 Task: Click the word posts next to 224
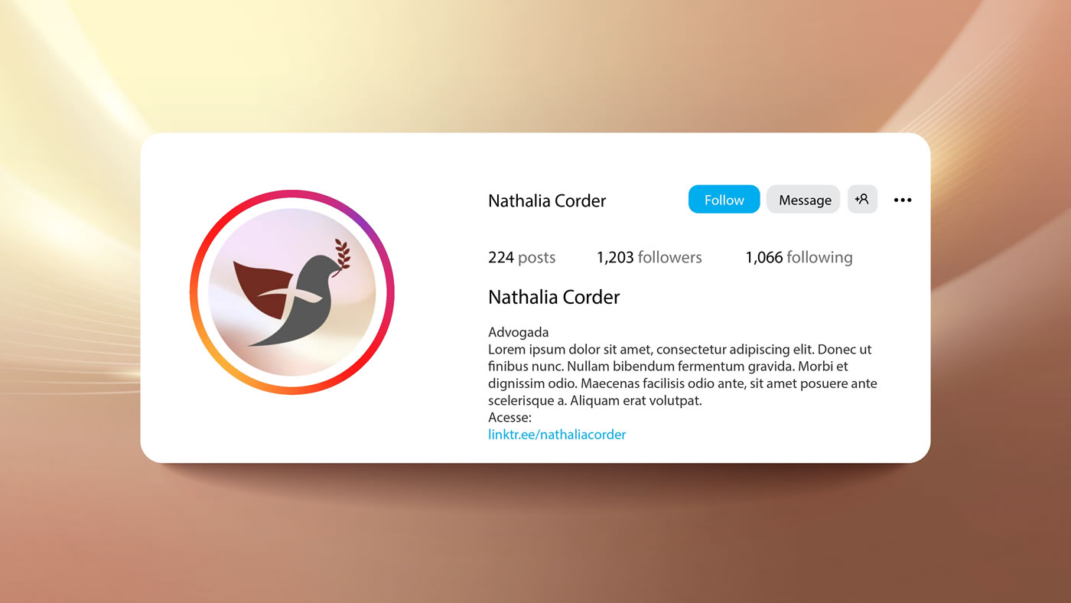pyautogui.click(x=537, y=258)
